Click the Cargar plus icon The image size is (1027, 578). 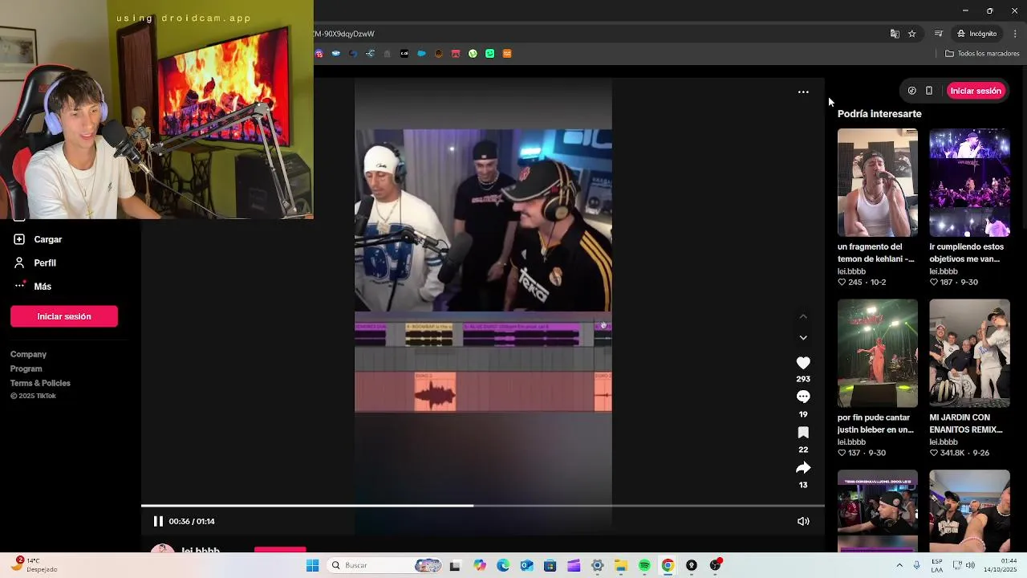[x=19, y=239]
